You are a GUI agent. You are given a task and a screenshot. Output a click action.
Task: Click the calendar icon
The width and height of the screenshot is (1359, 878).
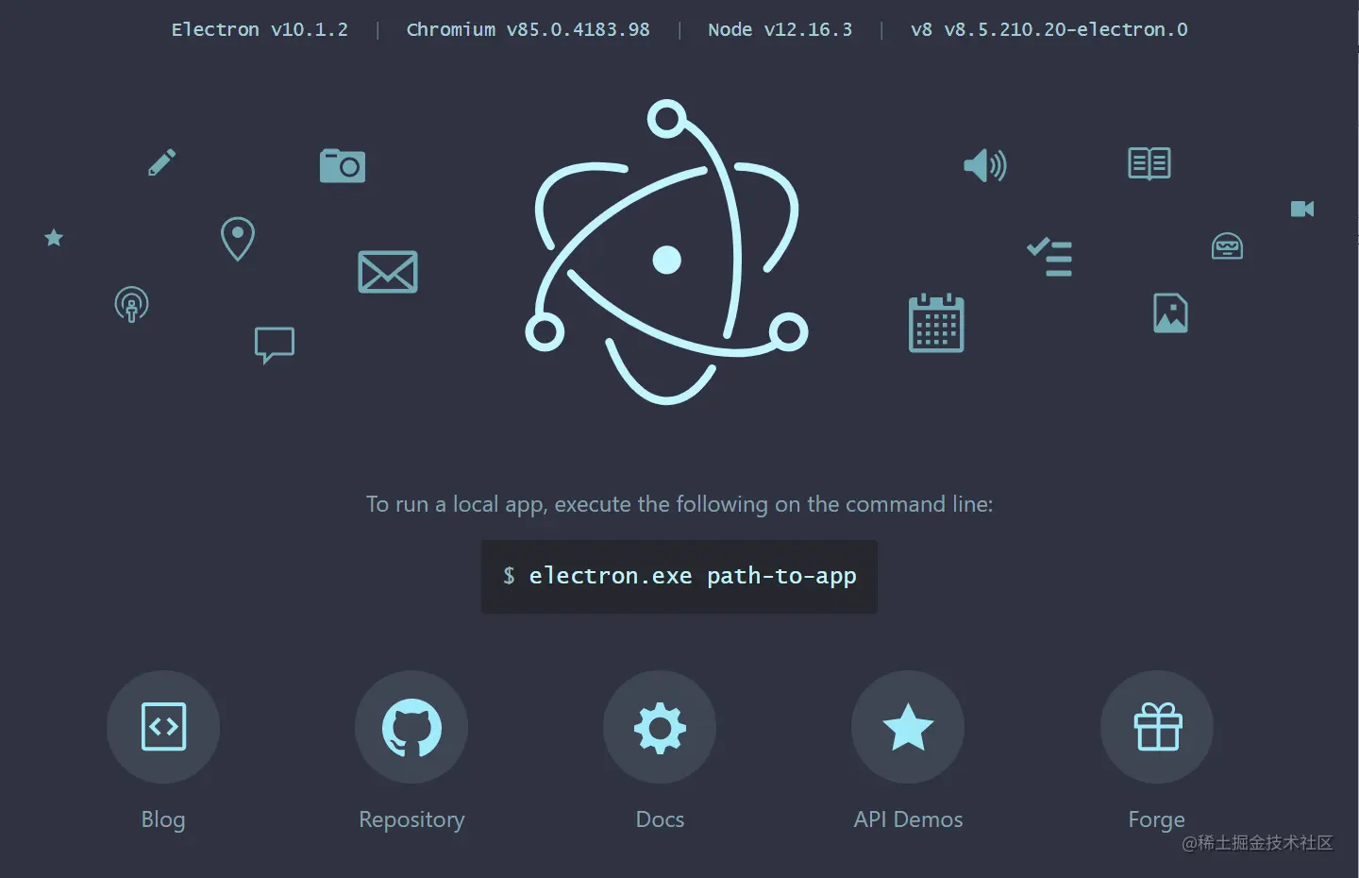click(936, 323)
